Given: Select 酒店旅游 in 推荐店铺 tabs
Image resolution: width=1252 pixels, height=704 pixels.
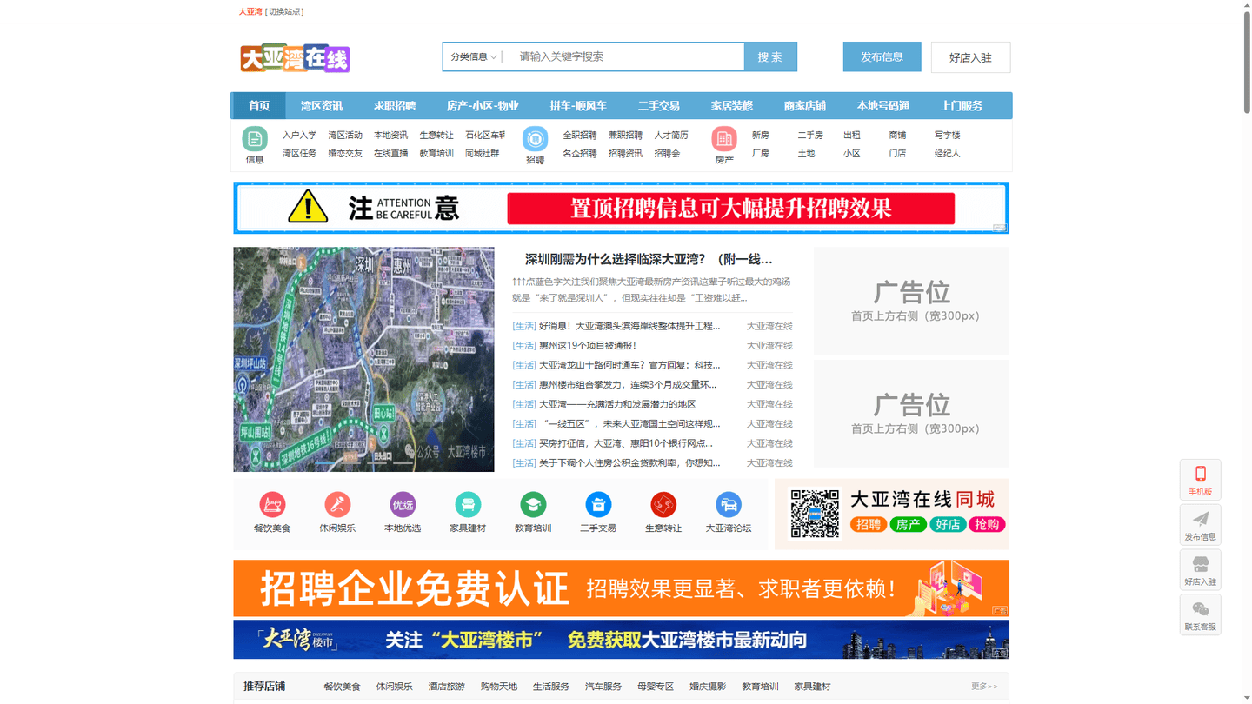Looking at the screenshot, I should click(446, 687).
